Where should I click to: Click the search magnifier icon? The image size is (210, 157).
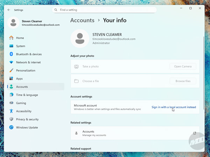coord(56,10)
